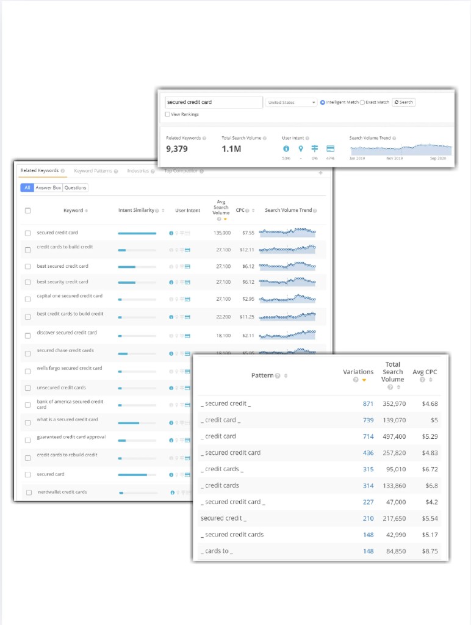Open the 210 variations link

pyautogui.click(x=368, y=519)
